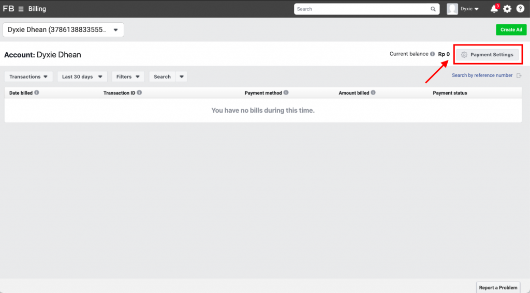Click info icon beside Amount billed

373,93
